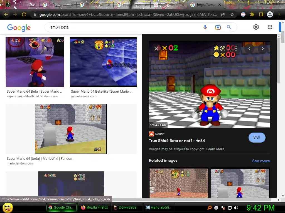This screenshot has width=285, height=213.
Task: Go back with the browser back arrow
Action: coord(6,14)
